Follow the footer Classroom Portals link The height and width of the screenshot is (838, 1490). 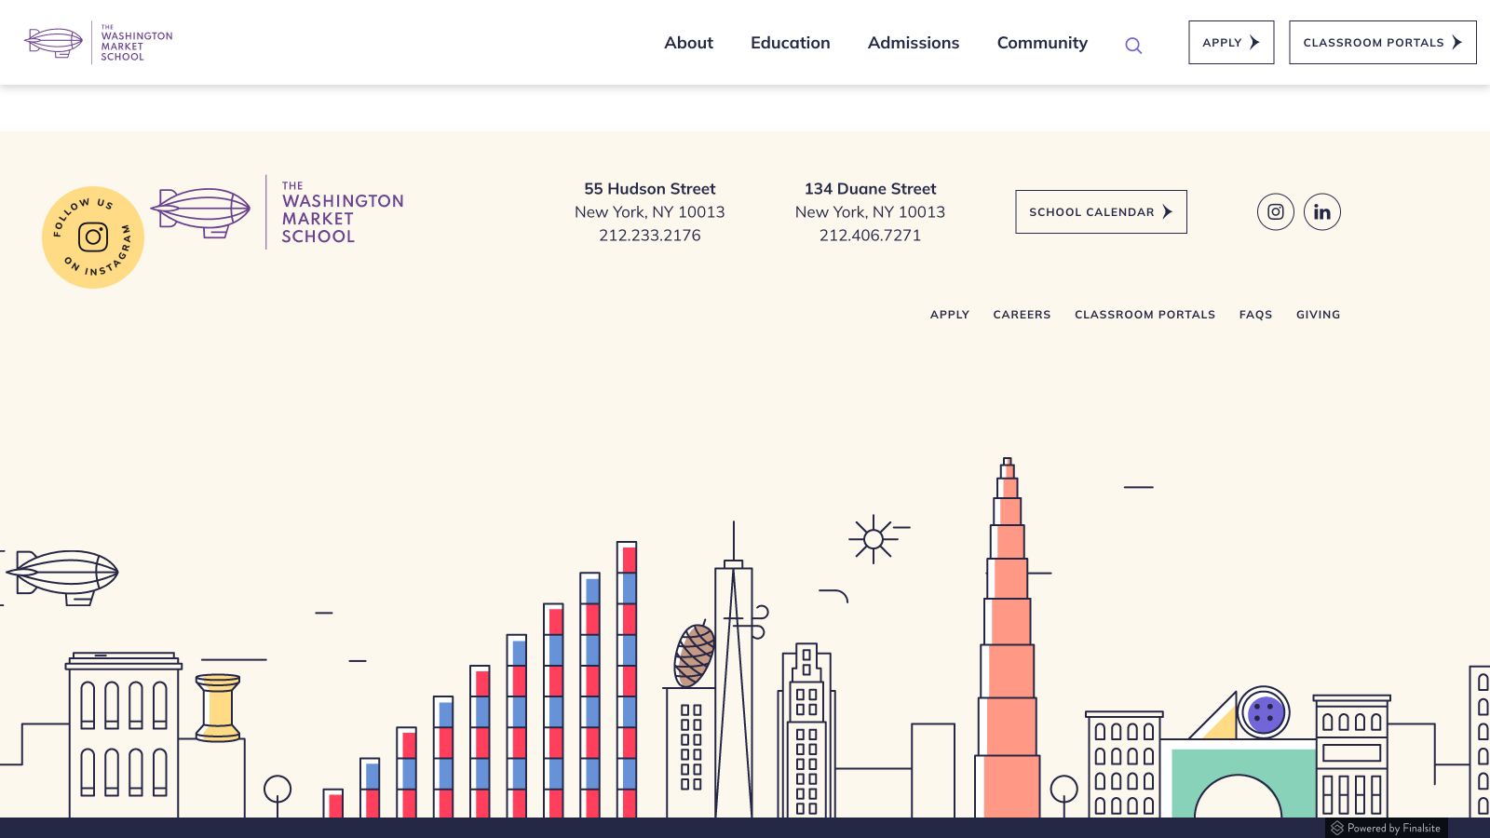click(x=1145, y=315)
